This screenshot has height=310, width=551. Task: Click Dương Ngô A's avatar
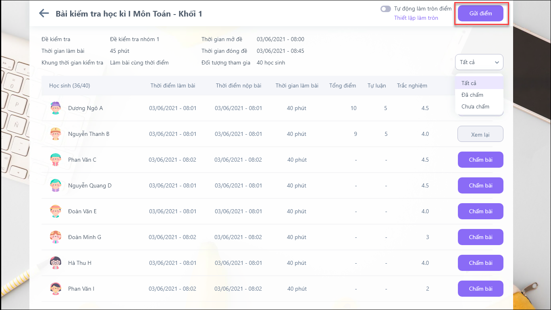point(55,108)
